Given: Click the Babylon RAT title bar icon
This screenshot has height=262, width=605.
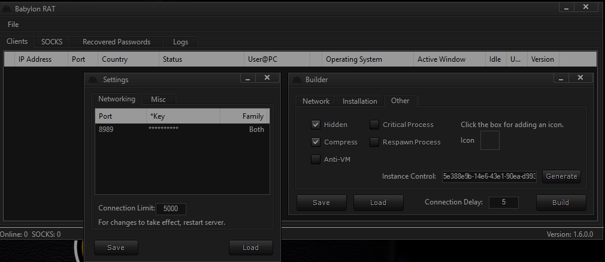Looking at the screenshot, I should tap(7, 8).
